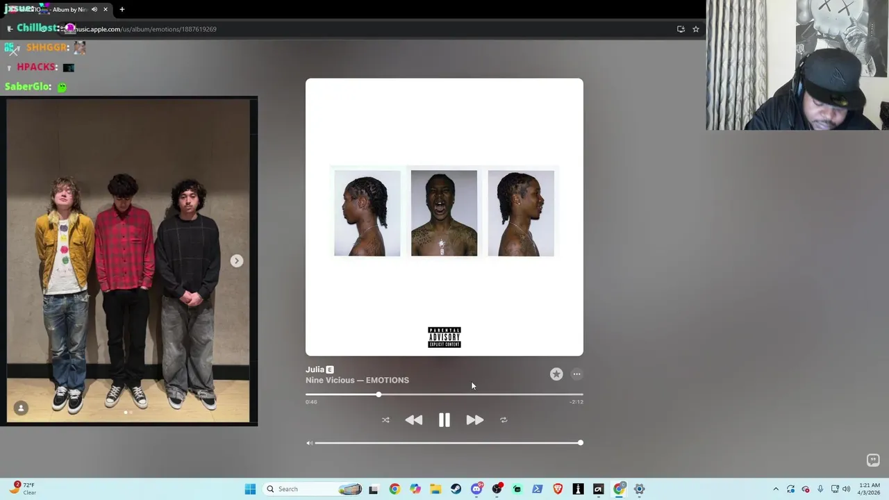Show next photo in the image carousel
The image size is (889, 500).
tap(237, 261)
